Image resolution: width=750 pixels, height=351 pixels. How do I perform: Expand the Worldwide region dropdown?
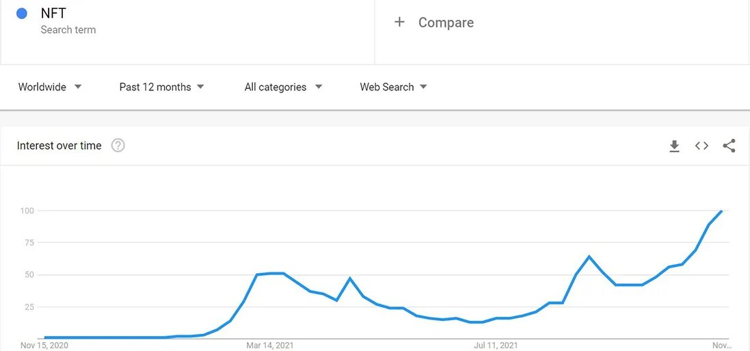(x=50, y=87)
